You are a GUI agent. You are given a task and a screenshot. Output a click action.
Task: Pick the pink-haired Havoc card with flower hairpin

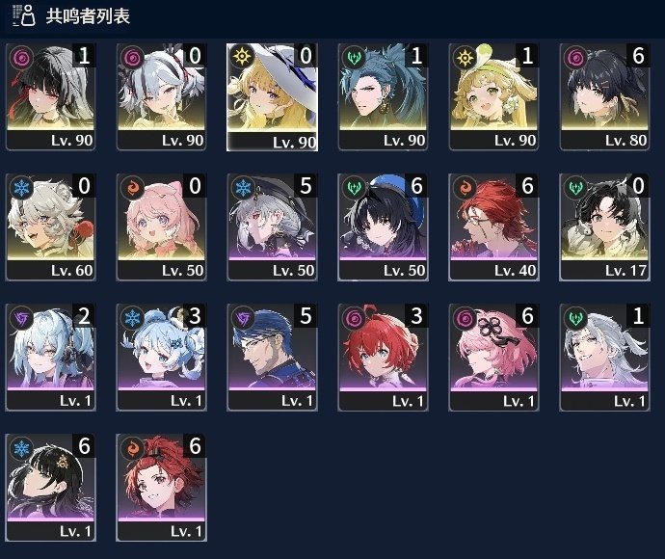(x=493, y=358)
